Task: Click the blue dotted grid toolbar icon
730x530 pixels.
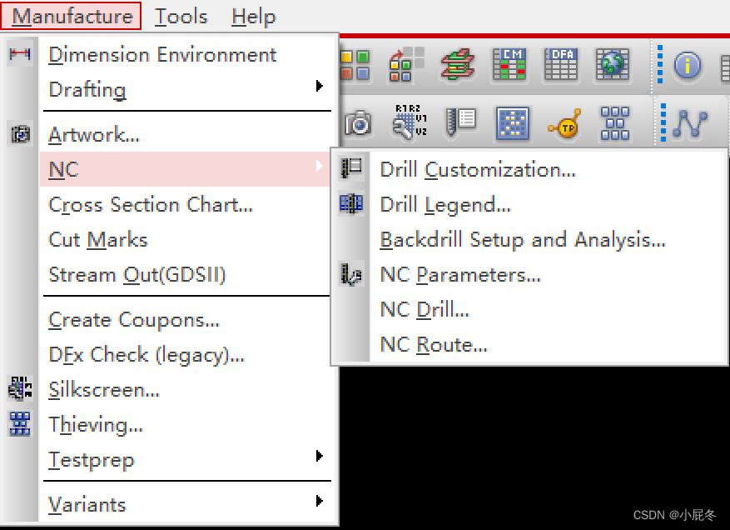Action: point(513,123)
